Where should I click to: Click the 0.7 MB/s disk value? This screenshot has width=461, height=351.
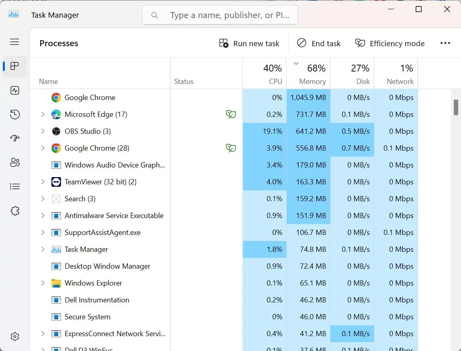355,148
